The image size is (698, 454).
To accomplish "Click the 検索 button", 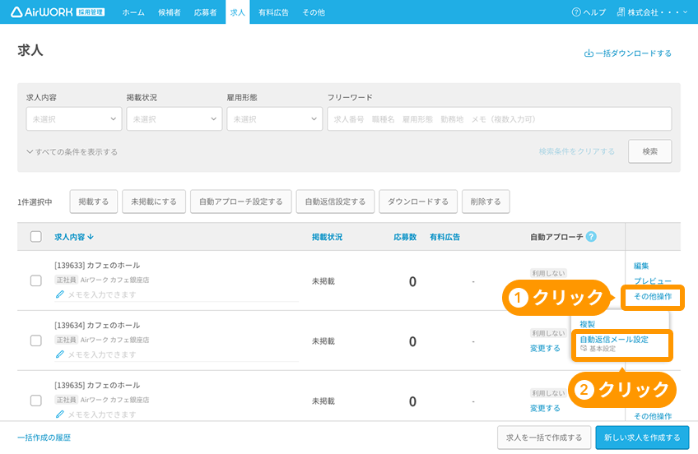I will (650, 151).
